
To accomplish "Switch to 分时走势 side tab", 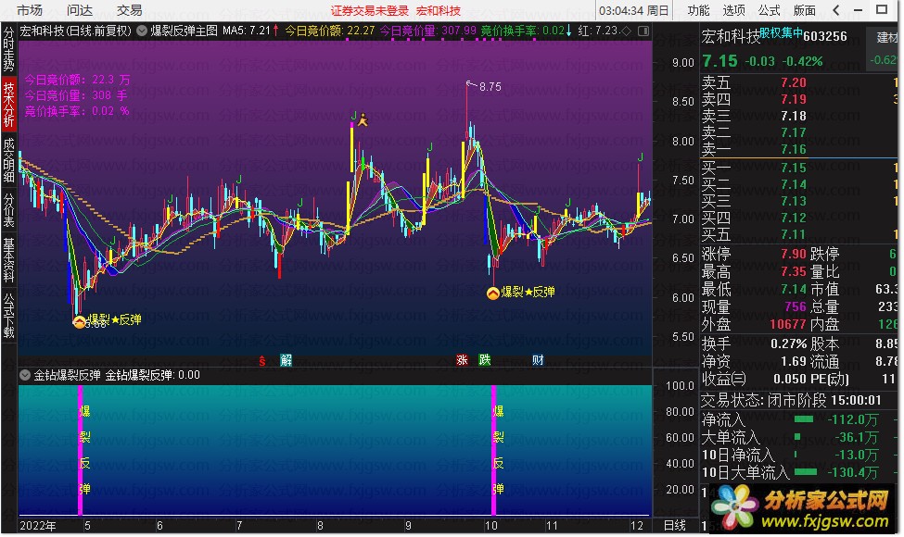I will coord(8,49).
